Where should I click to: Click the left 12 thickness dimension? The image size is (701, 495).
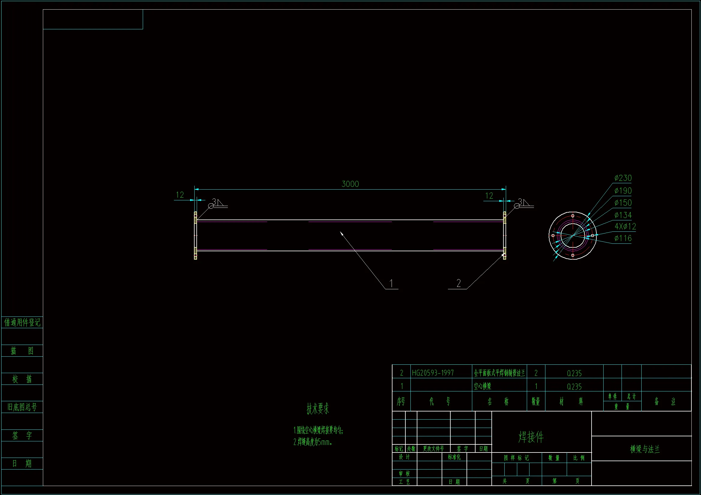point(180,195)
